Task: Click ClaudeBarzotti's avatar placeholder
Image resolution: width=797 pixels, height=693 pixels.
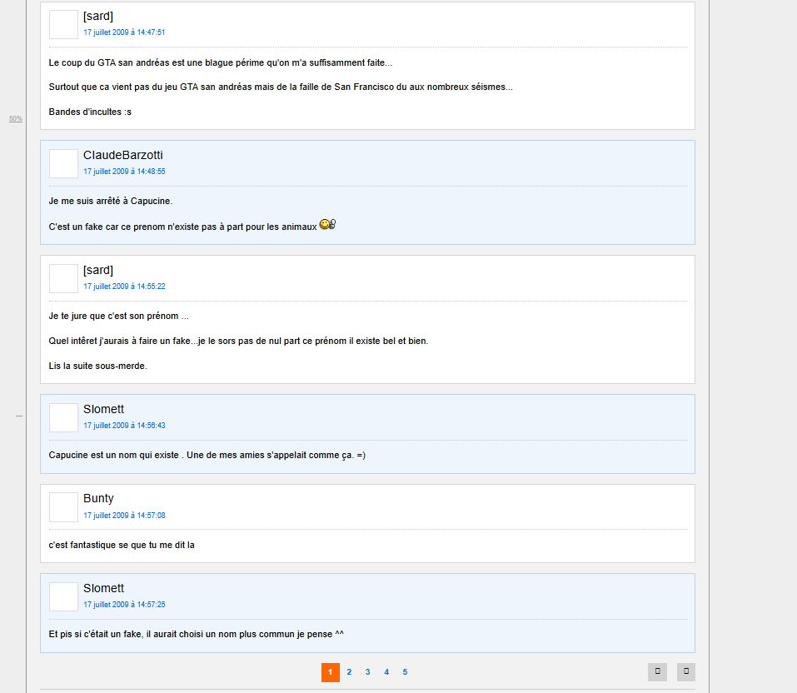Action: tap(63, 164)
